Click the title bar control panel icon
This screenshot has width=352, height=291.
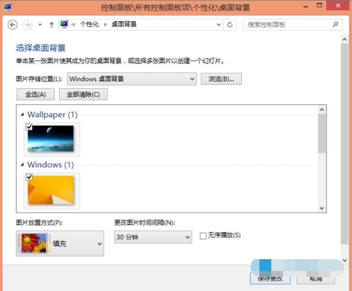coord(8,6)
